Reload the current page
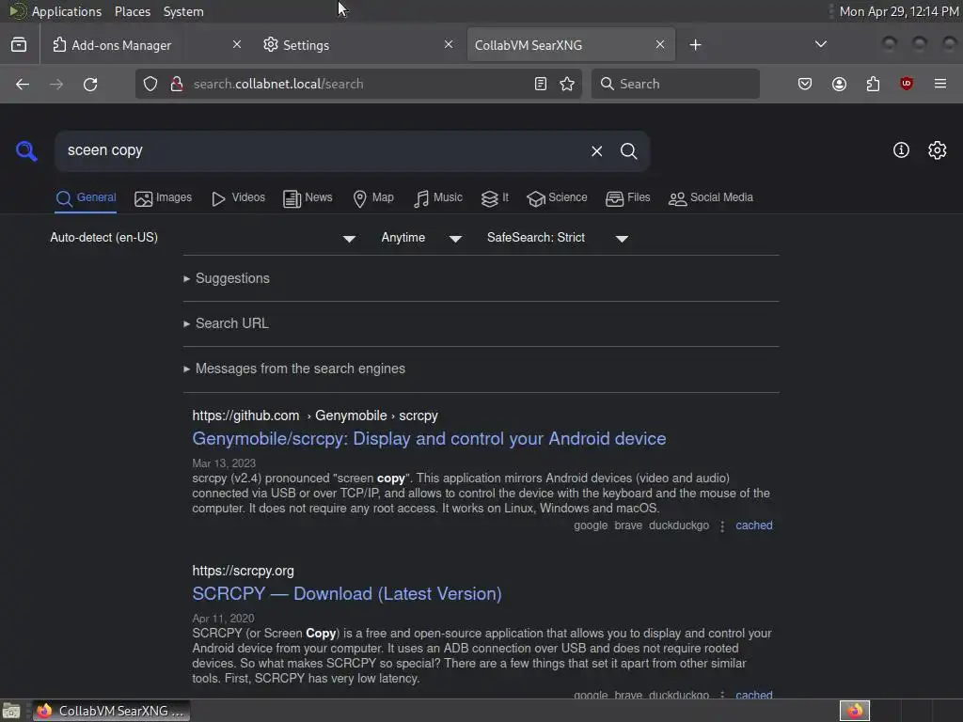This screenshot has height=722, width=963. click(x=90, y=84)
